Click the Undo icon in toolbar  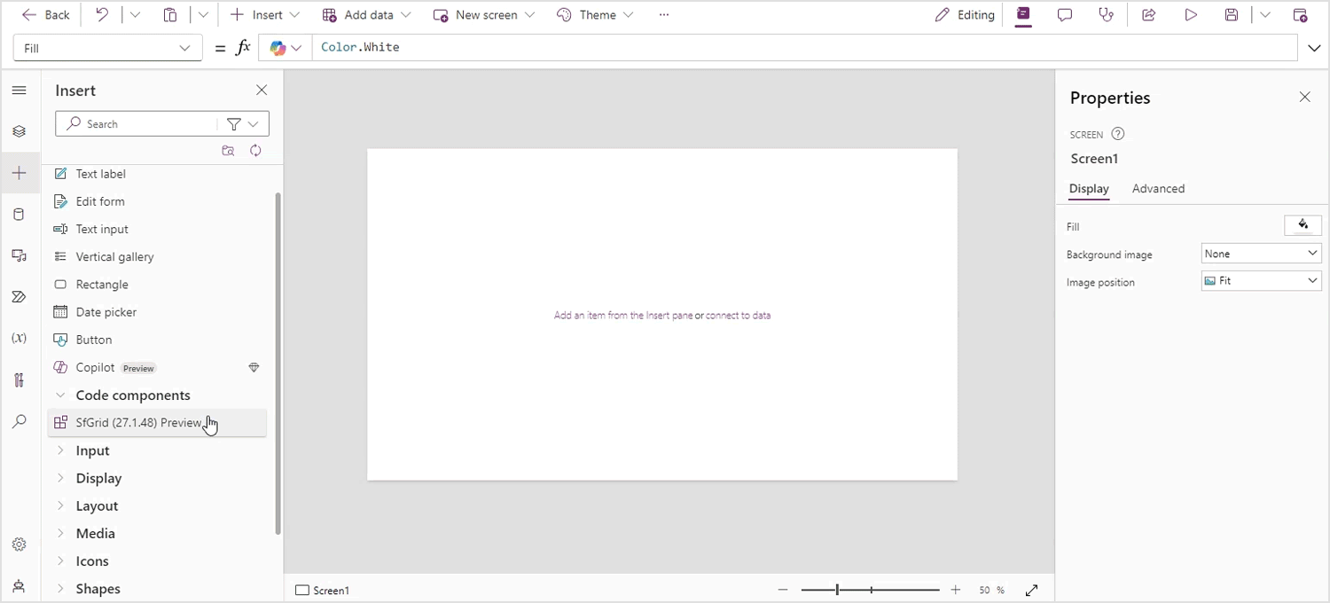102,15
